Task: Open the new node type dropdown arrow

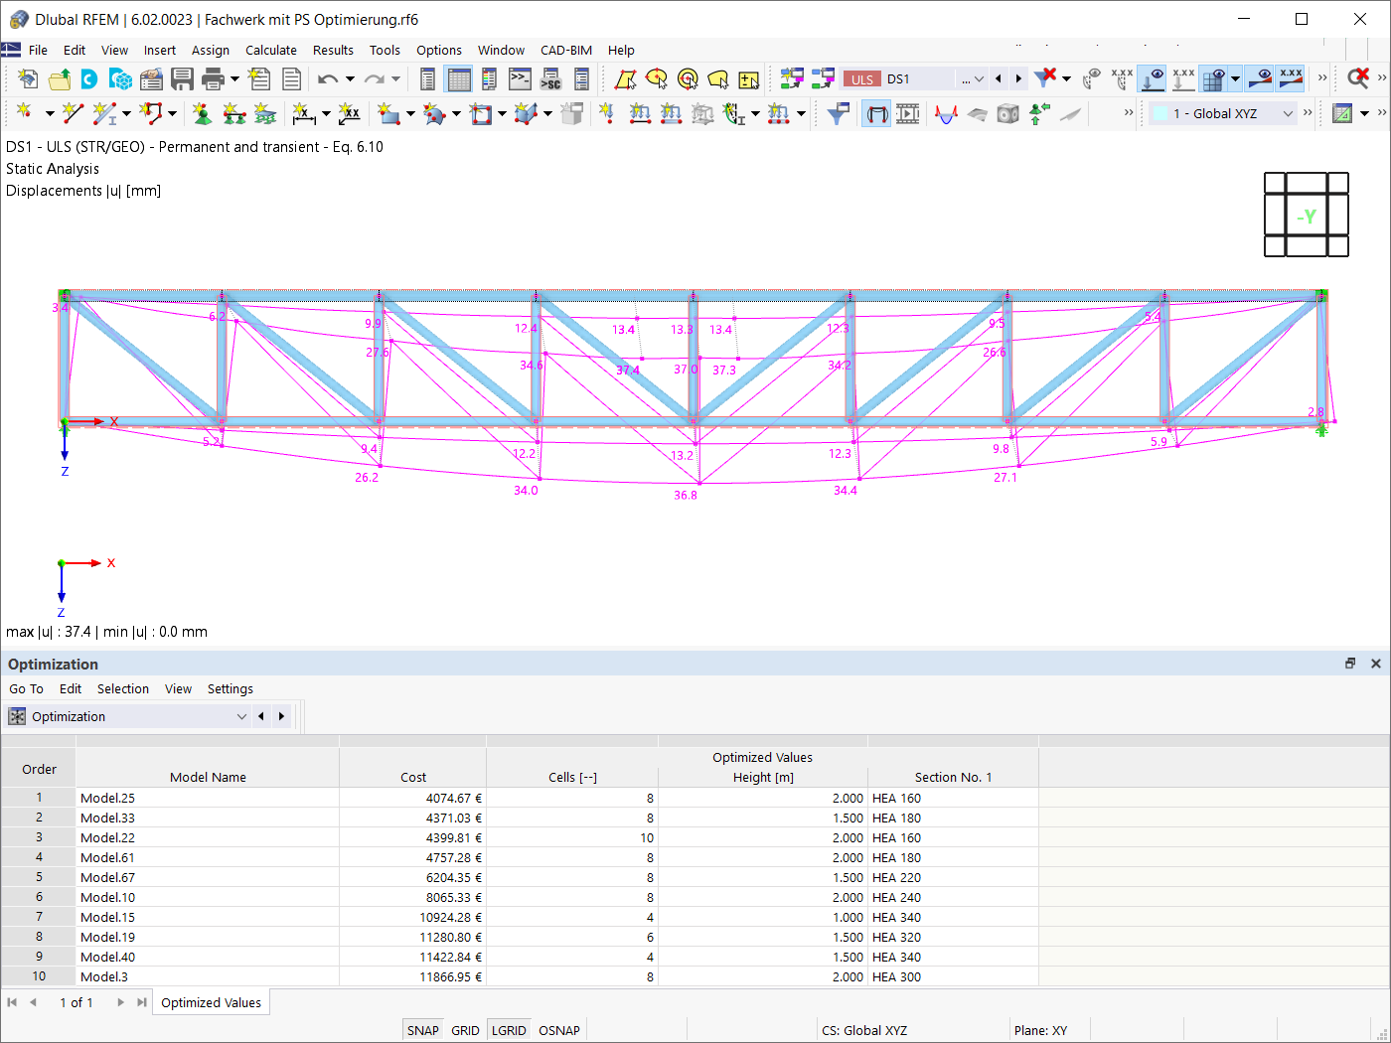Action: [x=49, y=114]
